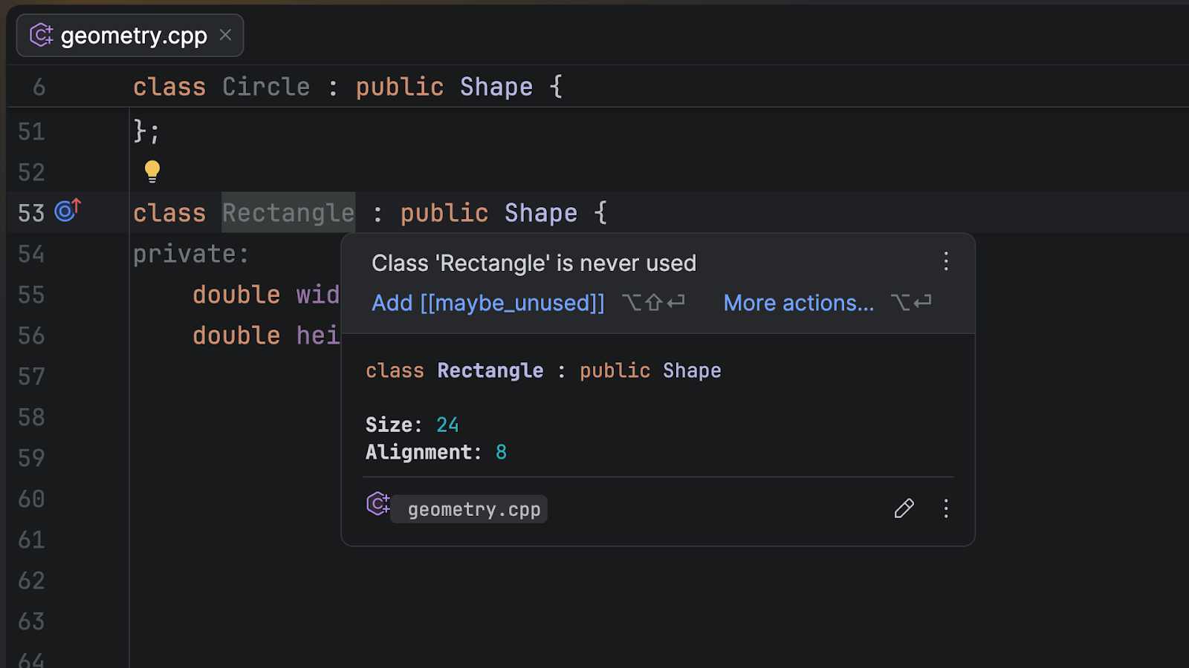Screen dimensions: 1189x668
Task: Click Shape in the popup class signature
Action: [692, 370]
